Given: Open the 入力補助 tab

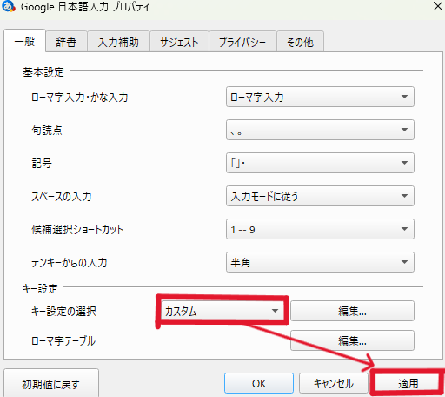Looking at the screenshot, I should (x=118, y=42).
